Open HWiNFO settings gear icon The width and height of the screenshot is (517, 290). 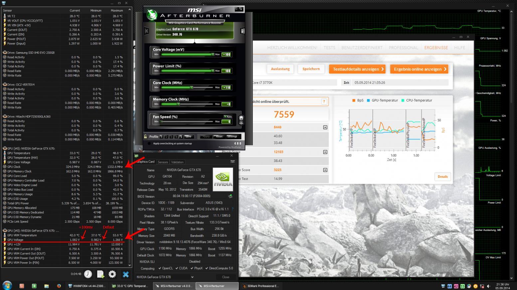112,274
